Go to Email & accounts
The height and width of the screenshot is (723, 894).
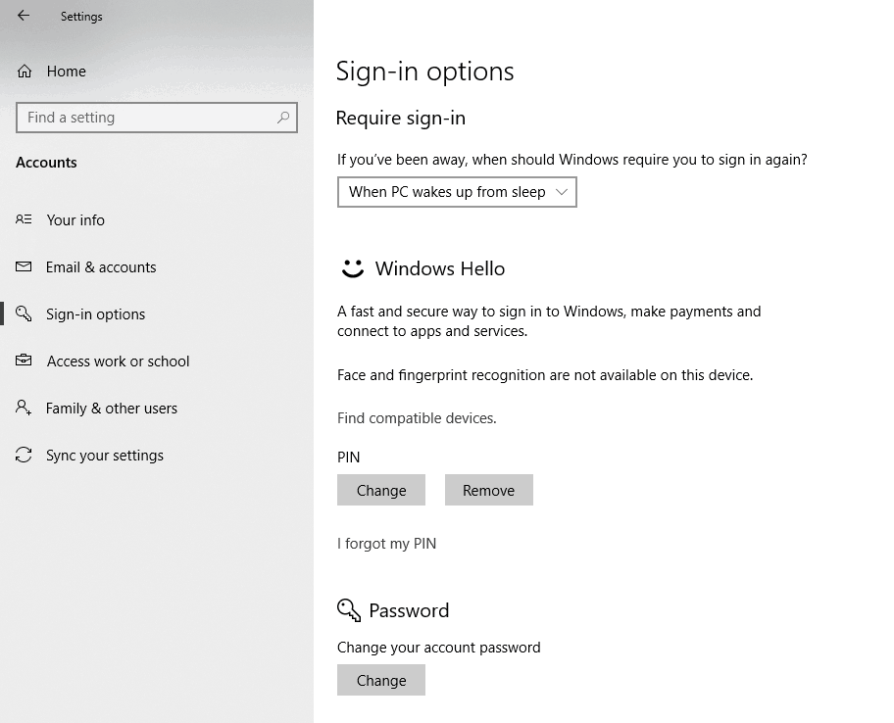coord(101,267)
